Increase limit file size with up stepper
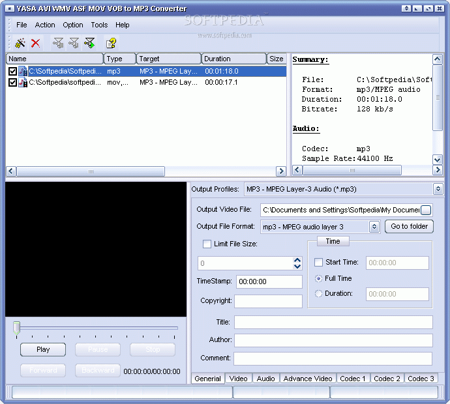The image size is (450, 404). click(297, 261)
